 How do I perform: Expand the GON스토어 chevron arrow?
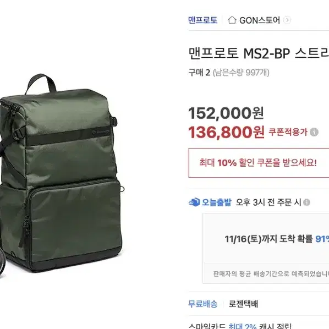click(287, 20)
